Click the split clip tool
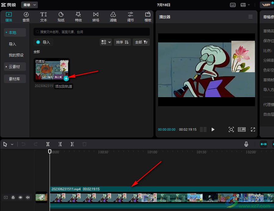 pyautogui.click(x=48, y=144)
